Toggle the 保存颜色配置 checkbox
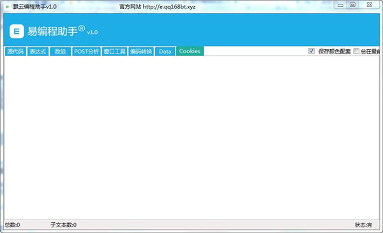This screenshot has height=233, width=383. (312, 51)
